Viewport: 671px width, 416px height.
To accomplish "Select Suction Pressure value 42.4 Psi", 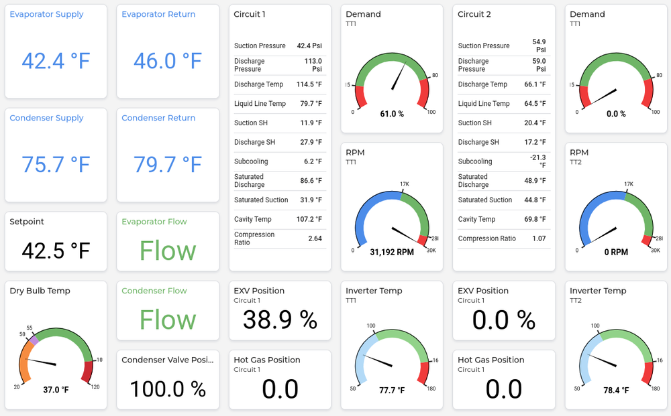I will [309, 46].
